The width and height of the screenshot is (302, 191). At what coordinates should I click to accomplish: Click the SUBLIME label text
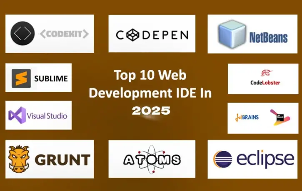click(51, 78)
